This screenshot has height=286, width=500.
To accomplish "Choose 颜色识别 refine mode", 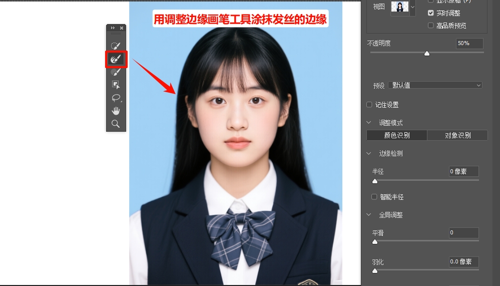I will [x=396, y=135].
